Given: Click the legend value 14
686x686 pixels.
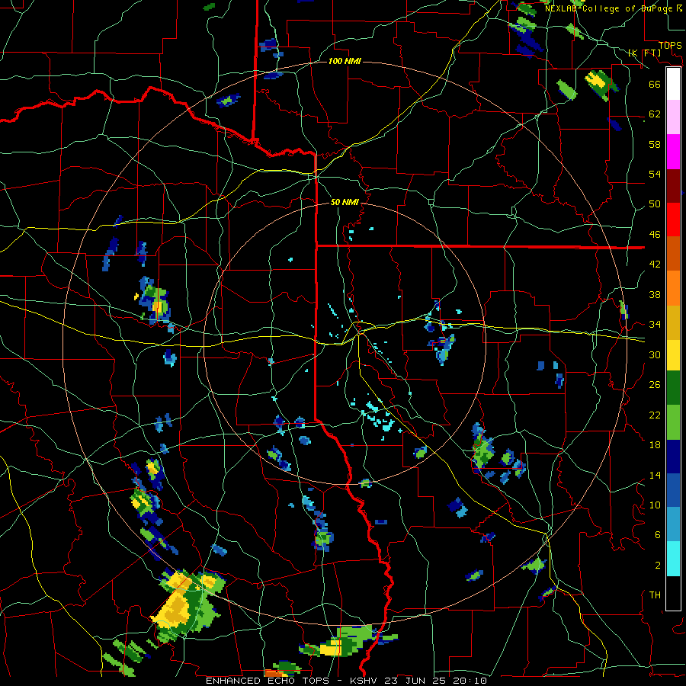Looking at the screenshot, I should [x=655, y=475].
